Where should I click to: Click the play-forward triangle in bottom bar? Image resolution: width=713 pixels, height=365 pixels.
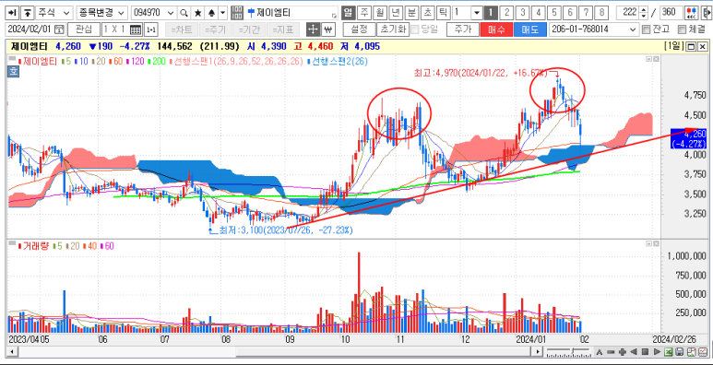pyautogui.click(x=656, y=352)
